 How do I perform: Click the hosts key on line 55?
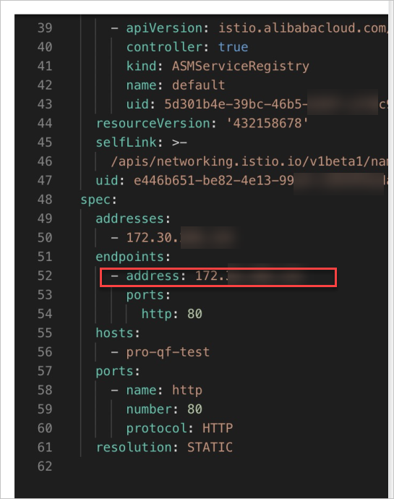tap(114, 333)
